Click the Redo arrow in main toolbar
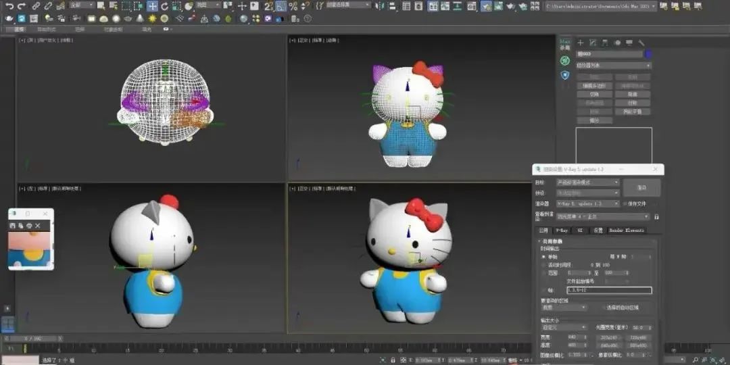Viewport: 730px width, 365px height. pos(22,6)
